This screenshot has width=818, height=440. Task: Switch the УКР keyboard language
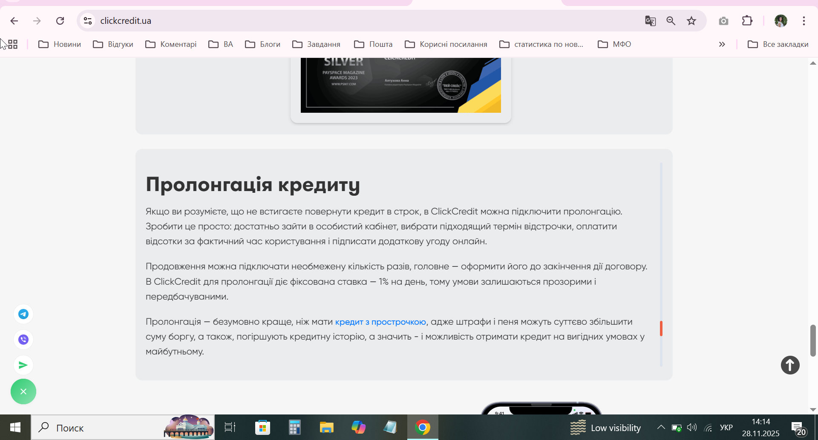tap(726, 428)
